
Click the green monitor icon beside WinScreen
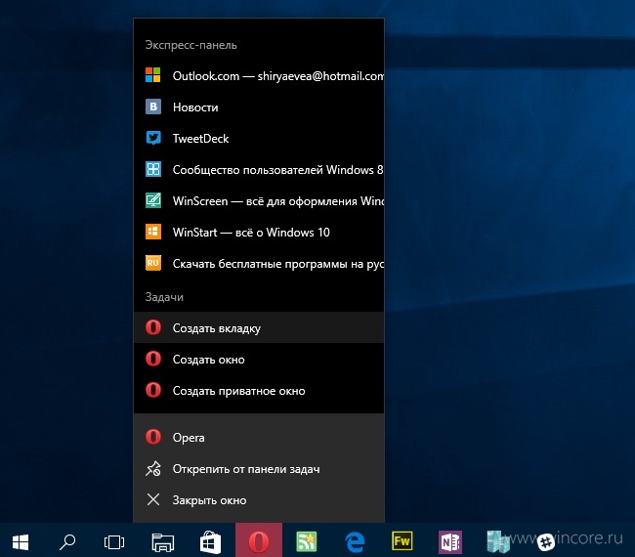(153, 200)
